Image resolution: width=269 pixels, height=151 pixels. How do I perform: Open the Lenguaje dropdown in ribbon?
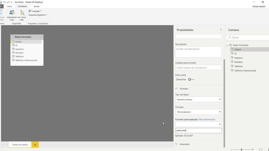(35, 11)
